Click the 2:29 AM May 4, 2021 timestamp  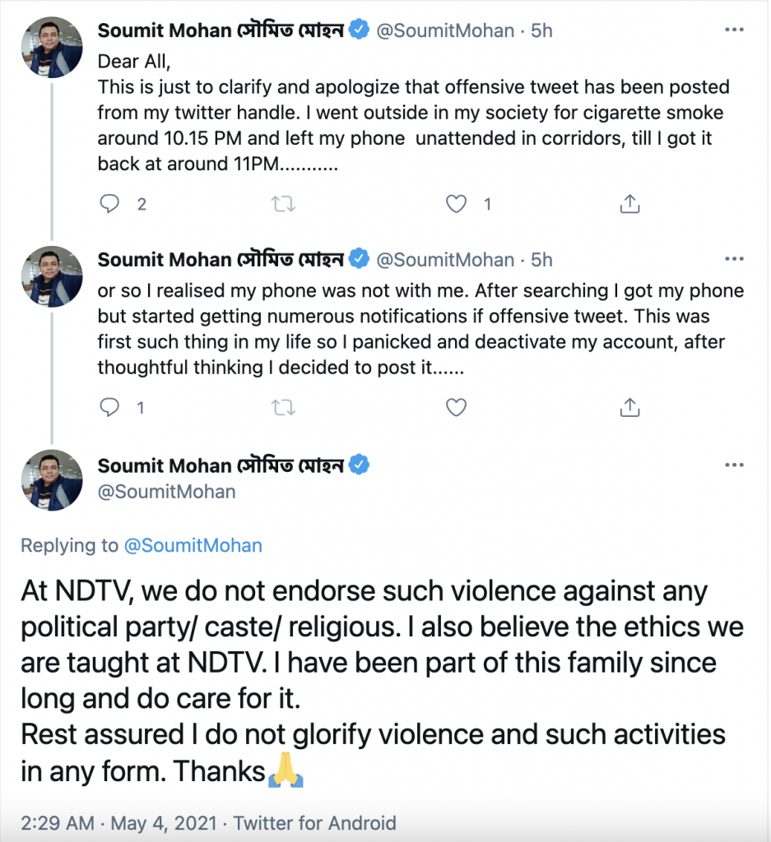(x=118, y=822)
